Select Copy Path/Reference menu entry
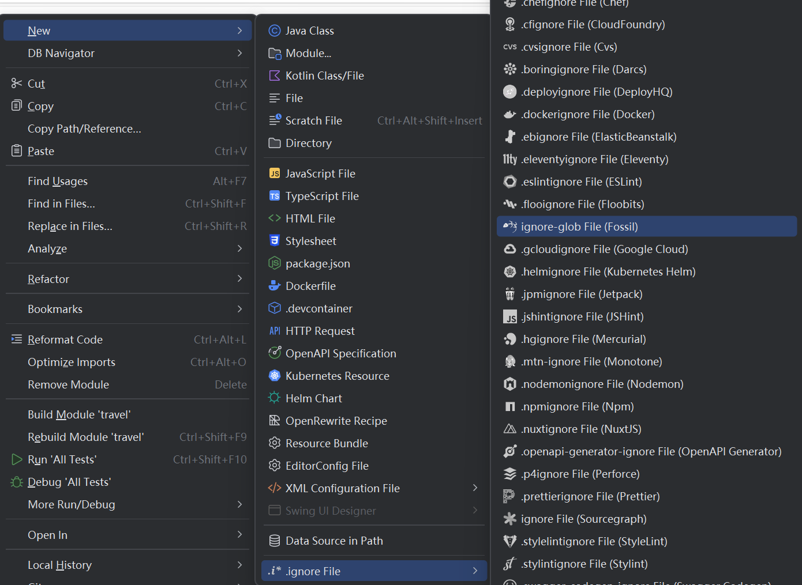 pos(128,129)
